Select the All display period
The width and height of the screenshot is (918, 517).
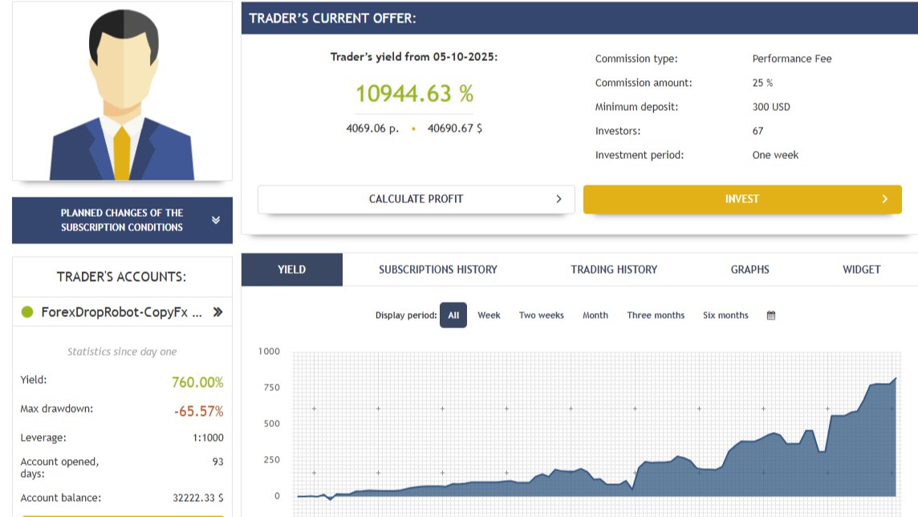pos(453,315)
